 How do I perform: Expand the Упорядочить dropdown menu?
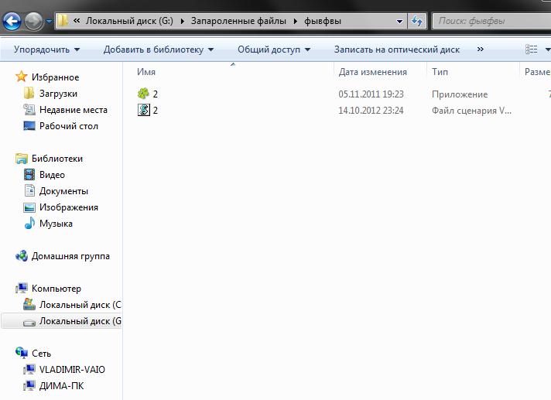click(46, 50)
